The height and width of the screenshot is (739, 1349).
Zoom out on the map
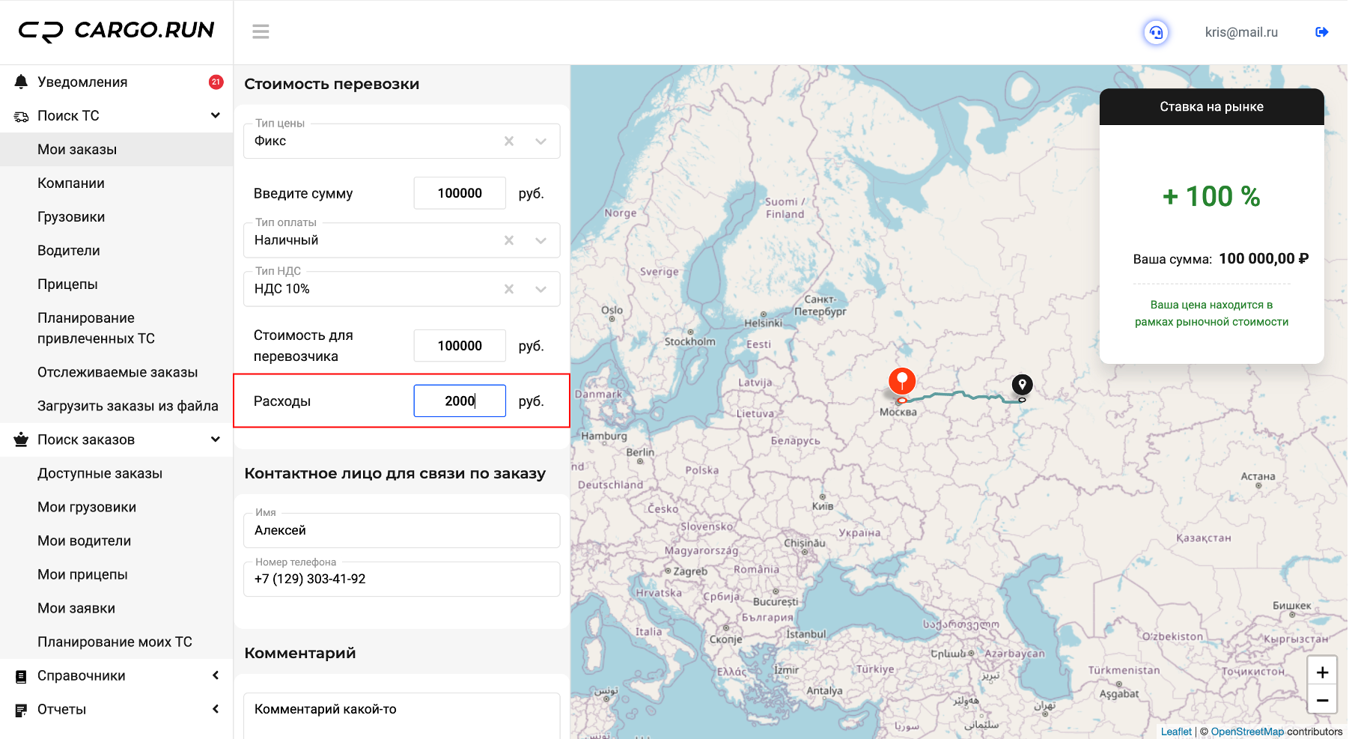point(1322,700)
